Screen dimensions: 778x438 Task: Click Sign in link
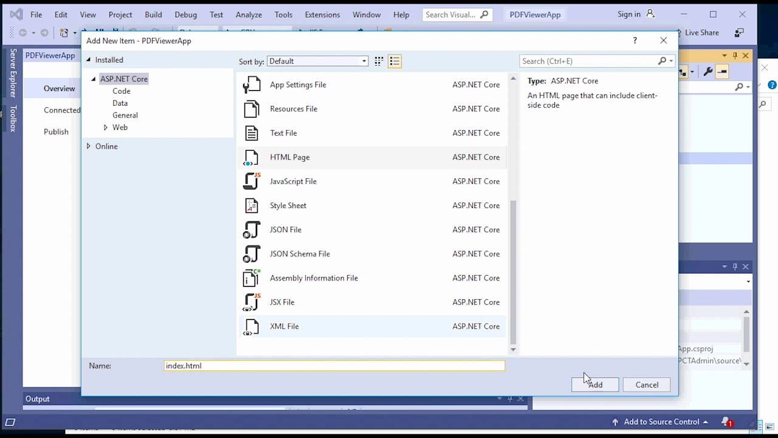[628, 14]
